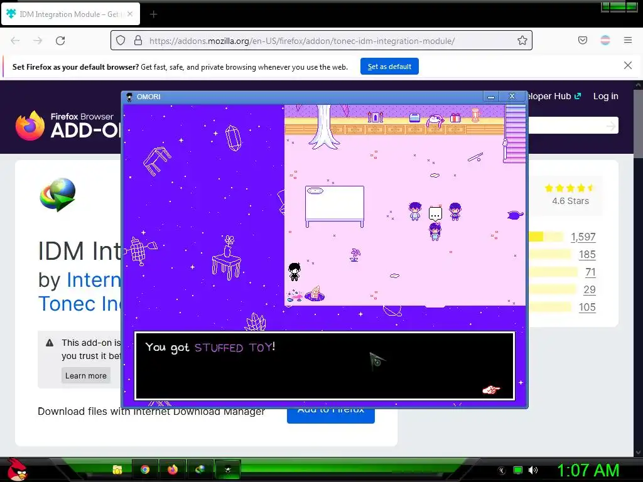The width and height of the screenshot is (643, 482).
Task: Open the Developer Hub link
Action: (554, 96)
